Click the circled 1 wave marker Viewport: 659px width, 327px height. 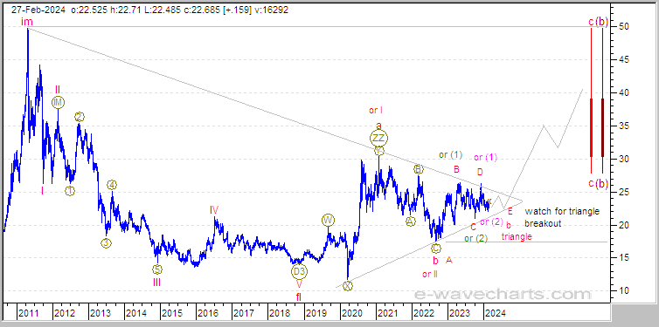coord(70,191)
